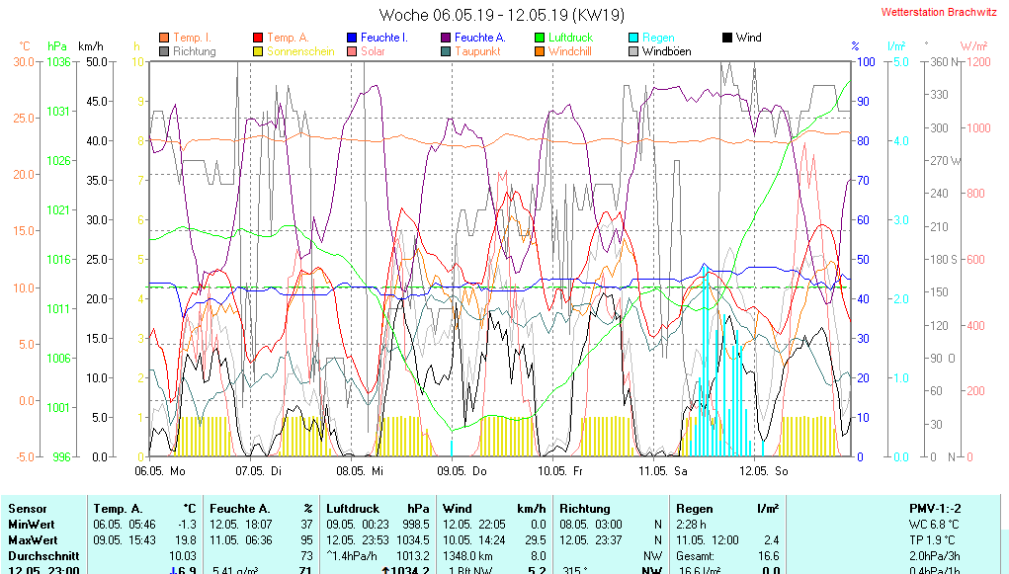The height and width of the screenshot is (574, 1009).
Task: Select the blue Feuchte I. legend swatch
Action: (352, 38)
